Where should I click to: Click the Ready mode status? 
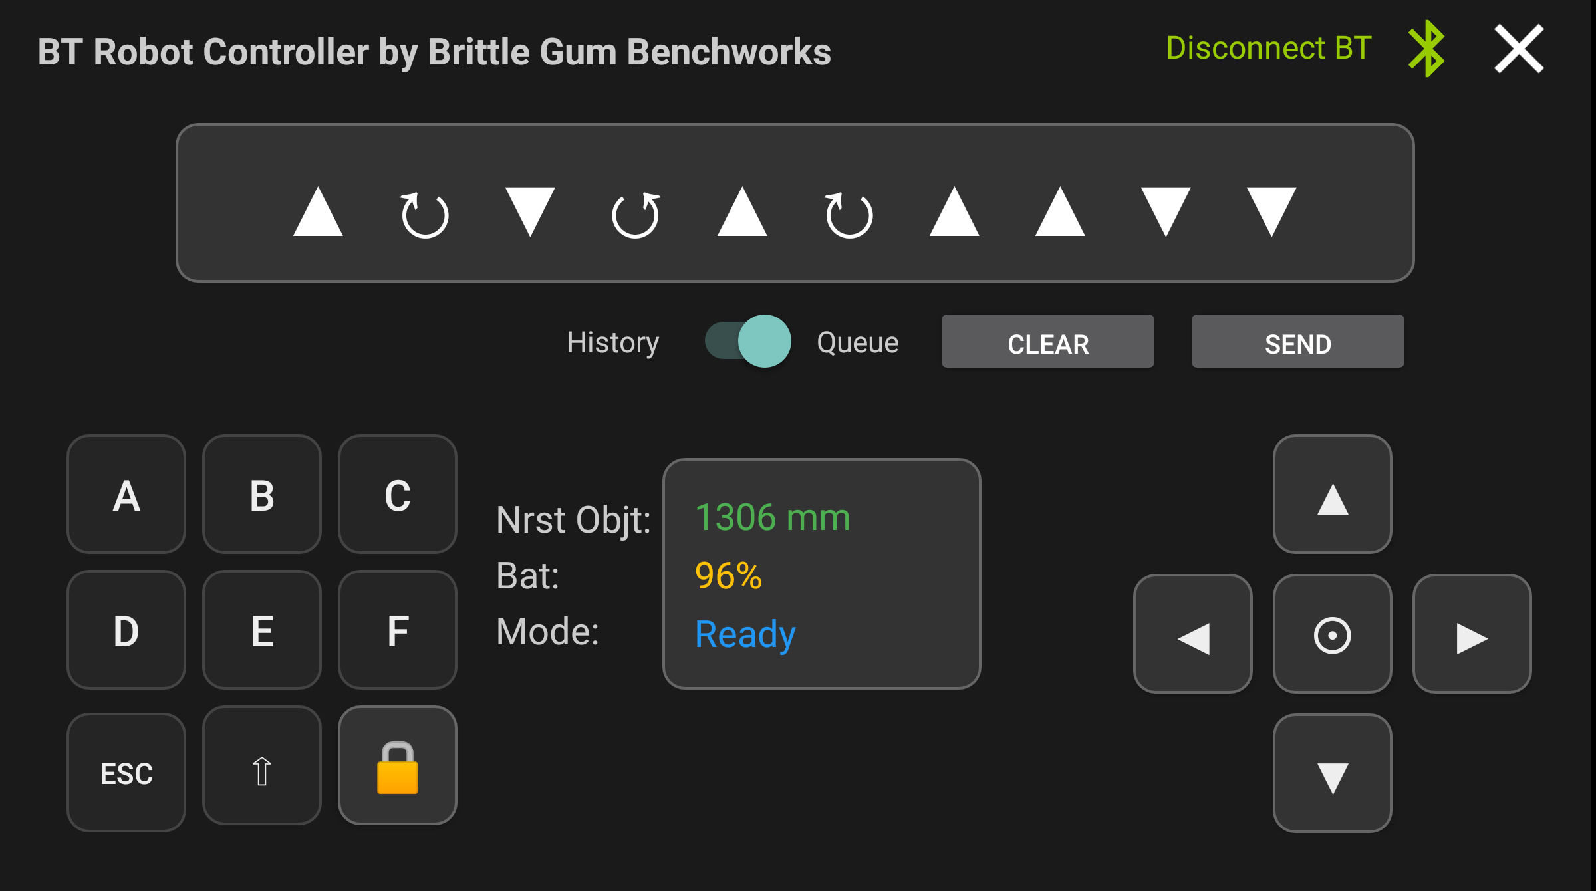745,634
